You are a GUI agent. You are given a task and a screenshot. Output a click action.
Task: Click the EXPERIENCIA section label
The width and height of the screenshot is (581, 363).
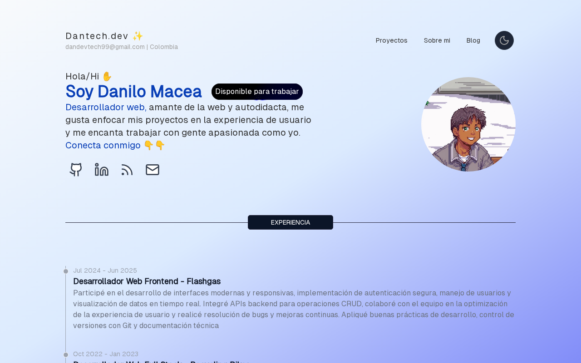pyautogui.click(x=290, y=222)
